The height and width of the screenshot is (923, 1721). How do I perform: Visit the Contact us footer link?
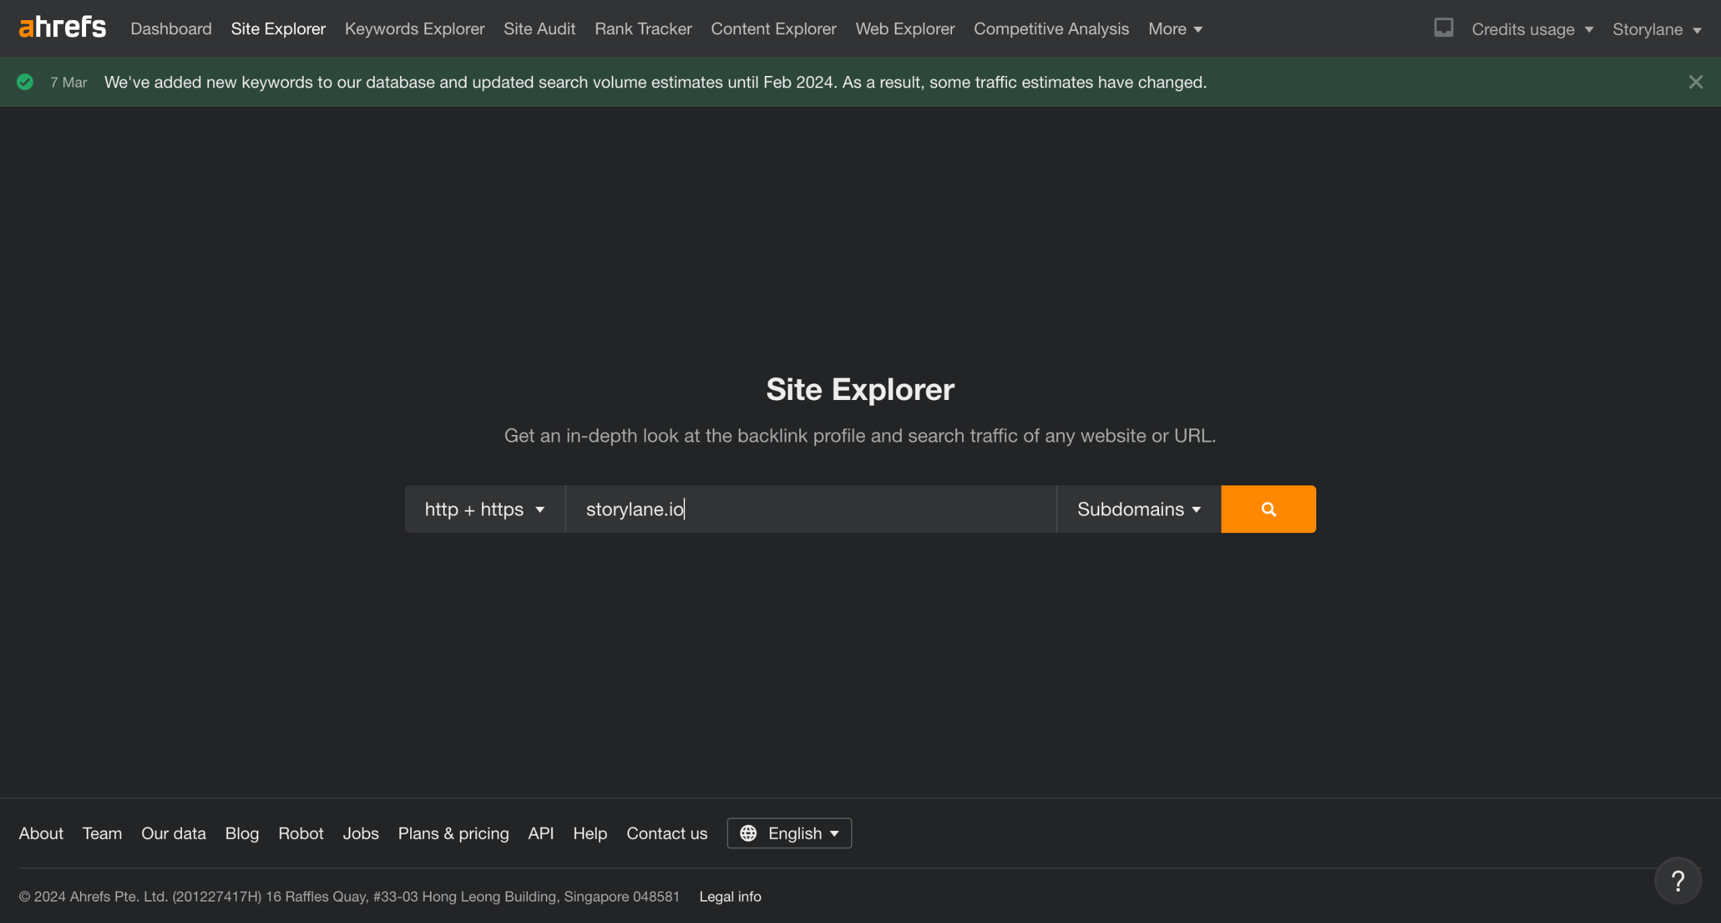(x=667, y=833)
